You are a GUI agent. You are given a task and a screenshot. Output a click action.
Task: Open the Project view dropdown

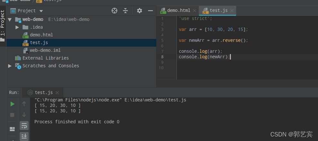41,11
